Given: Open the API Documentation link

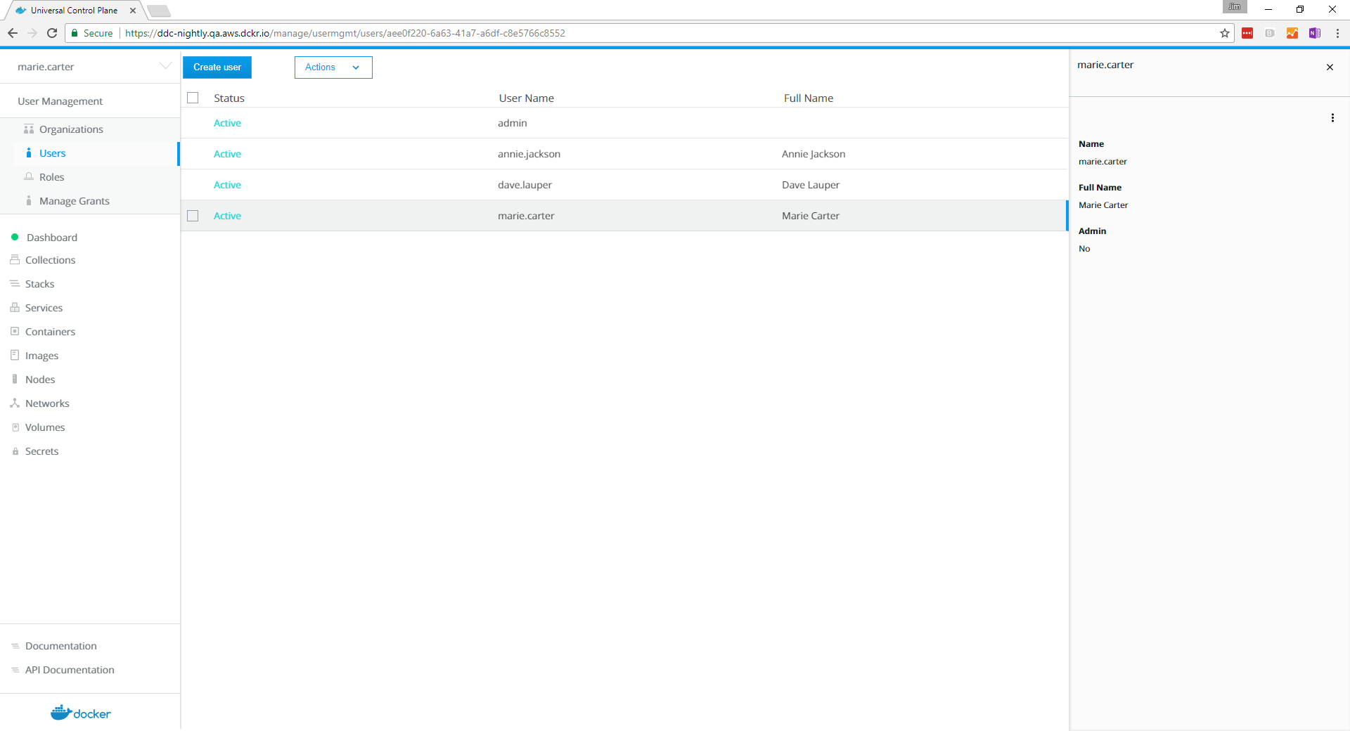Looking at the screenshot, I should [70, 670].
